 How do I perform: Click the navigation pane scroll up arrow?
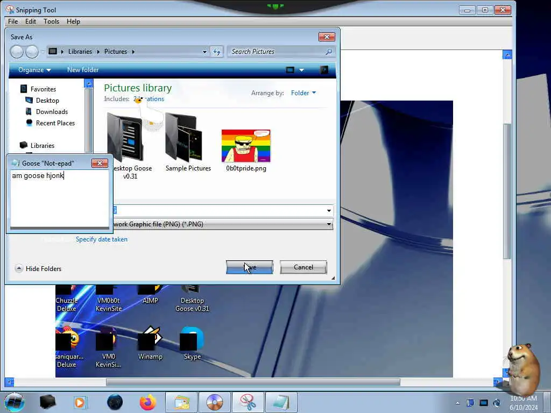point(89,83)
